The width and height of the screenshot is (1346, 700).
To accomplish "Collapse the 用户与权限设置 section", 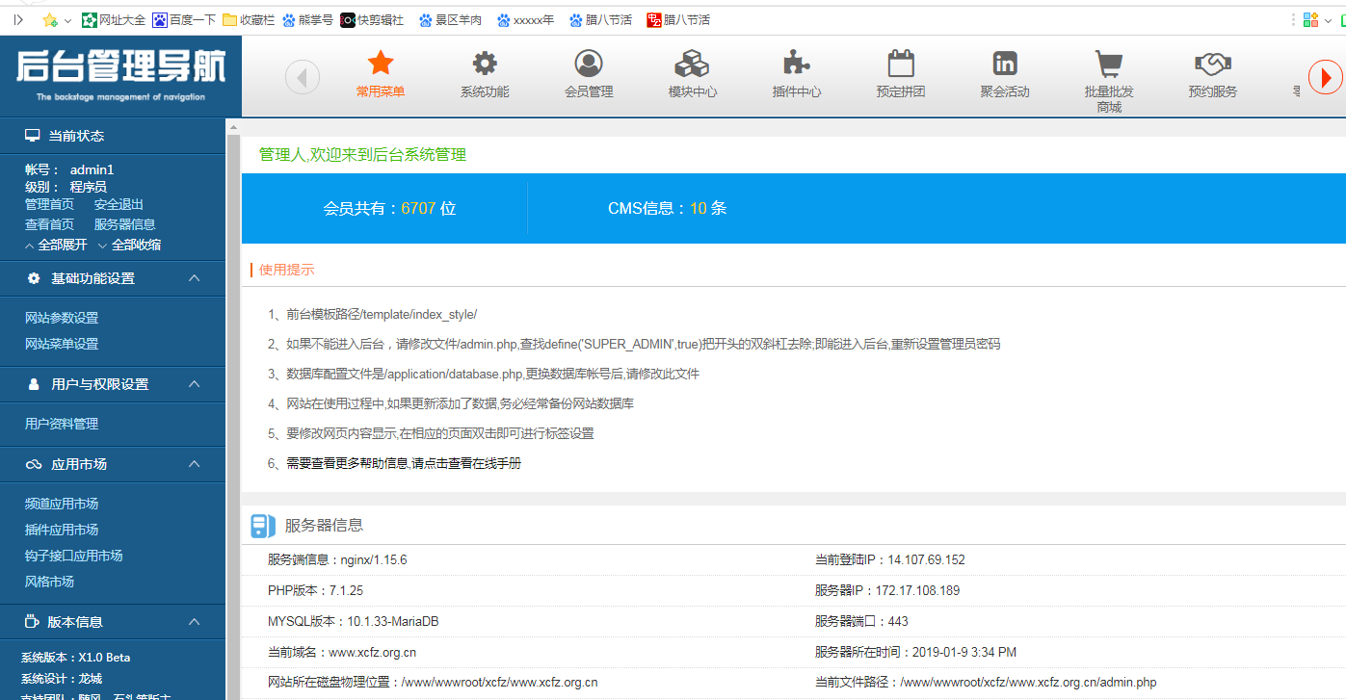I will [194, 384].
